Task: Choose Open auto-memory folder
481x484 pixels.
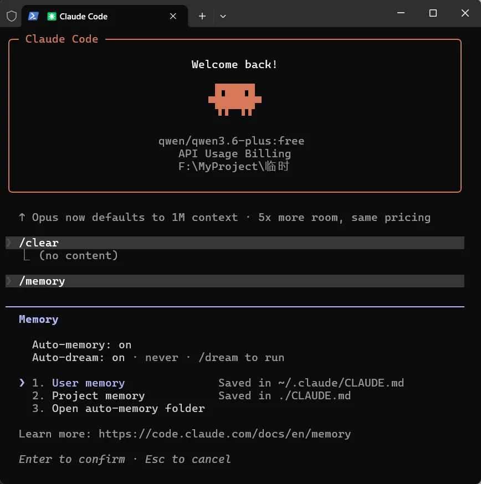Action: click(x=128, y=408)
